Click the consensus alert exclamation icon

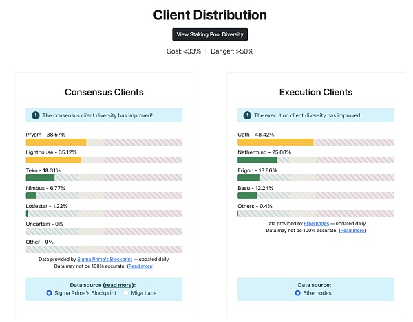coord(36,115)
